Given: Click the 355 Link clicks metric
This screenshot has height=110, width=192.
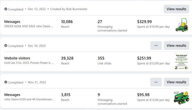Looking at the screenshot, I should [x=101, y=58].
